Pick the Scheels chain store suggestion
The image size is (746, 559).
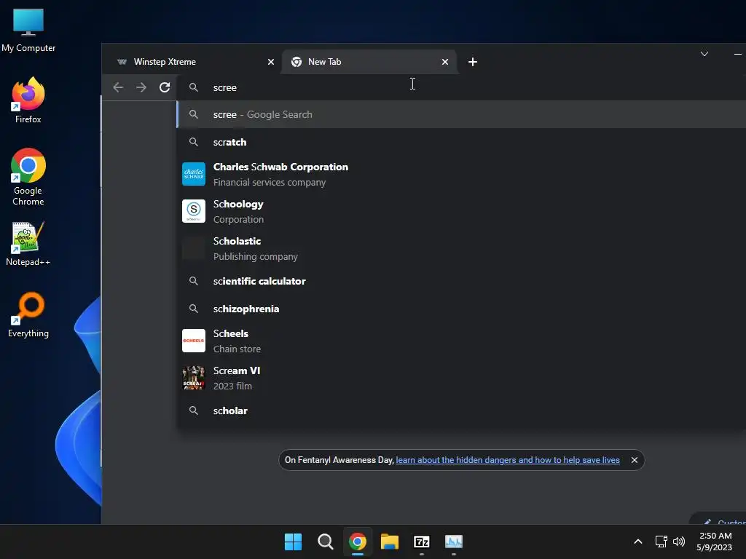click(461, 341)
